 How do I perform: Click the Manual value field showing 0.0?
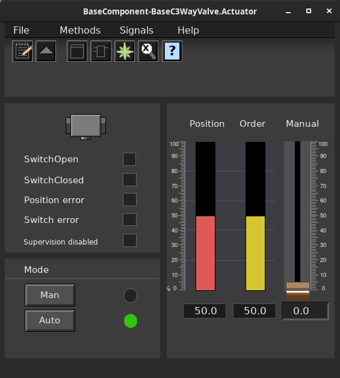tap(305, 311)
